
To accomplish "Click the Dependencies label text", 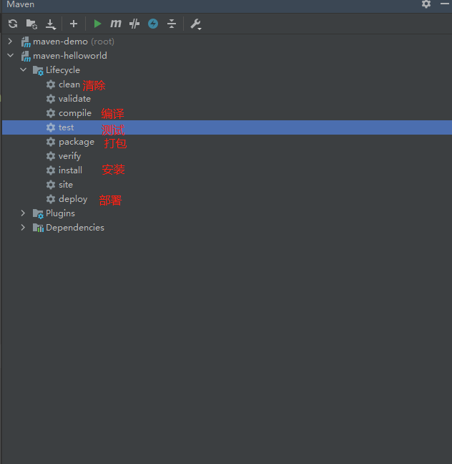I will (x=75, y=228).
